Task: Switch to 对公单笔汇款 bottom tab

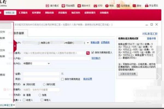Action: (6, 105)
